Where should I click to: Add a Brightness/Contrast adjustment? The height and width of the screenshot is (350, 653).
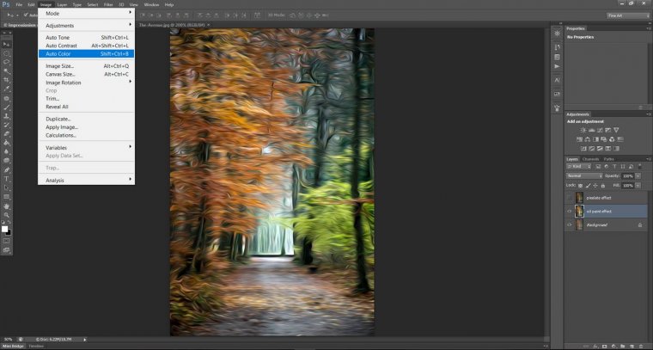tap(583, 130)
